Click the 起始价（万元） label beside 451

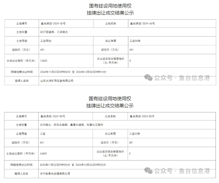(x=21, y=50)
